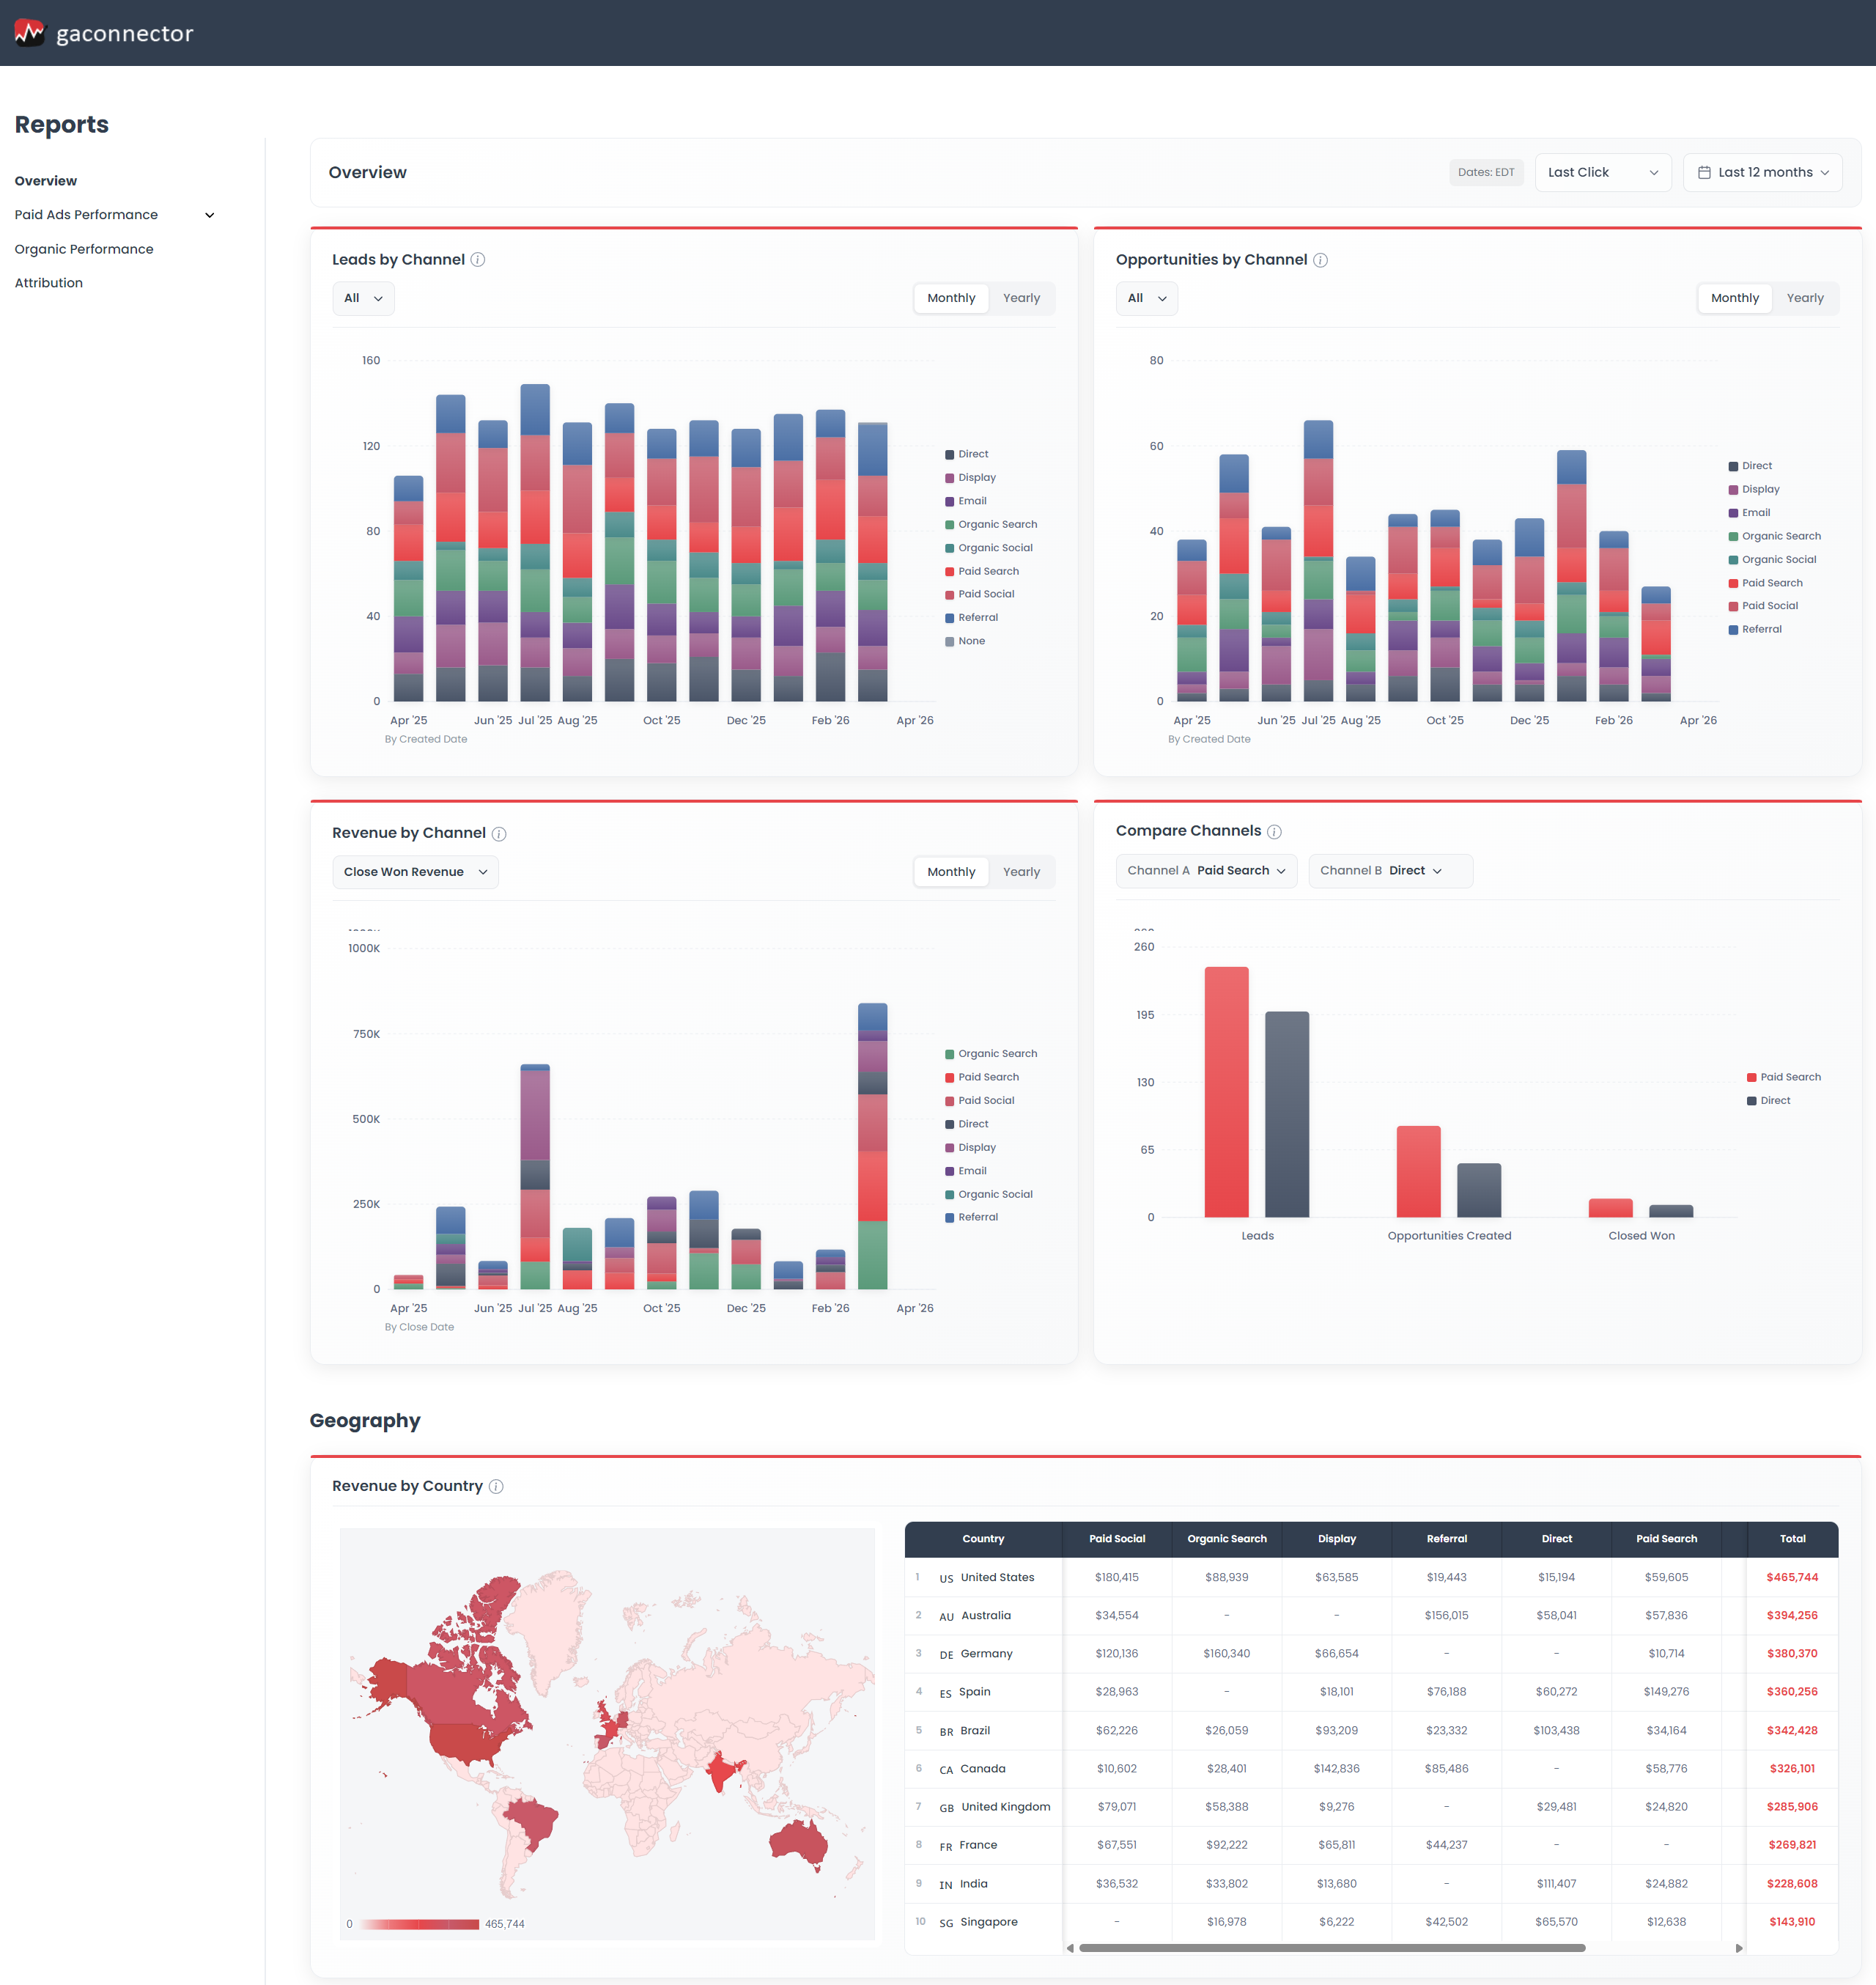Open Organic Performance from the sidebar

coord(84,248)
